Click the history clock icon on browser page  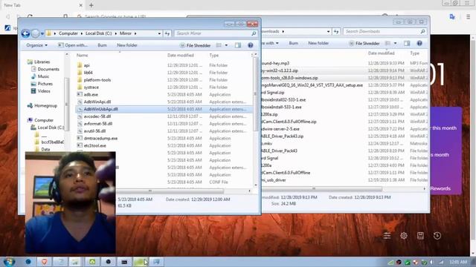coord(437,236)
